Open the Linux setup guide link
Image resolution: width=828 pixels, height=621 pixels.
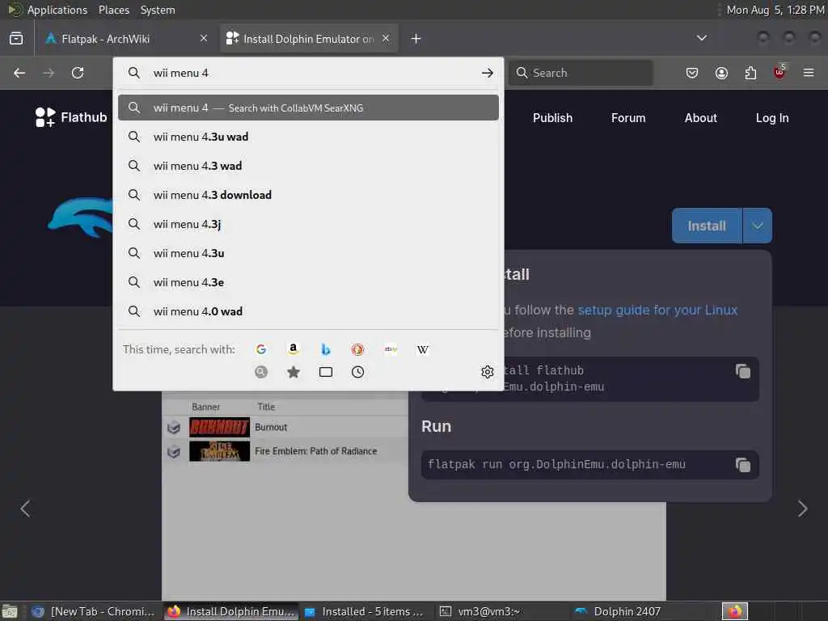pos(657,310)
